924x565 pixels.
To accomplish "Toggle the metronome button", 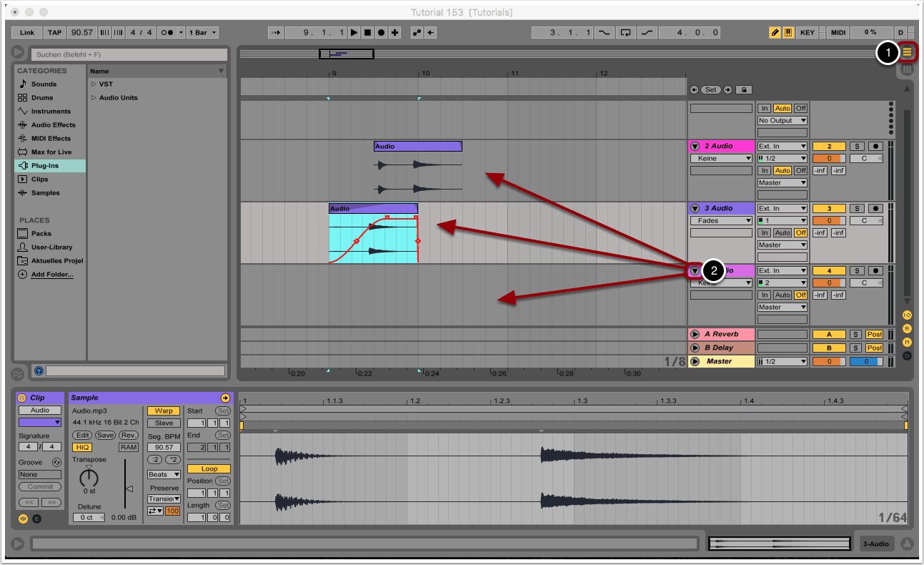I will click(167, 32).
